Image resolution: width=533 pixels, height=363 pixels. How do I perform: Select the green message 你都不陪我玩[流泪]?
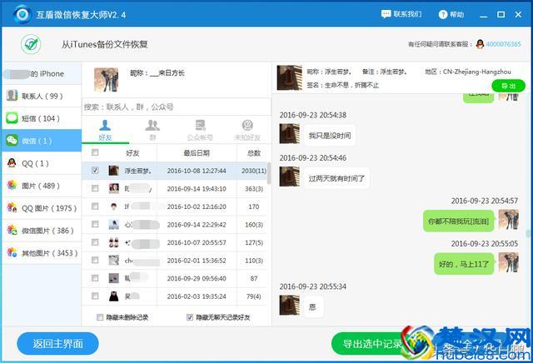point(458,221)
